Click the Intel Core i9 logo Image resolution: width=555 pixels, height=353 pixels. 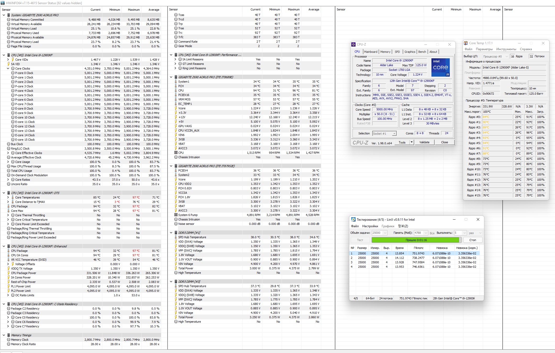pyautogui.click(x=440, y=67)
